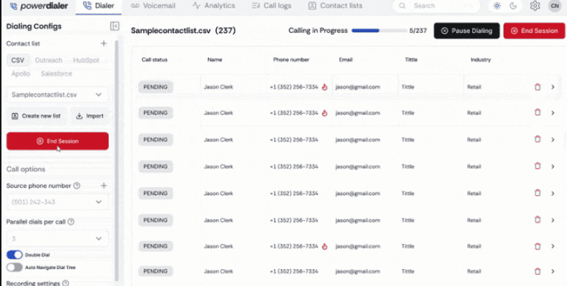The height and width of the screenshot is (286, 567).
Task: Expand third contact row details chevron
Action: pos(553,139)
